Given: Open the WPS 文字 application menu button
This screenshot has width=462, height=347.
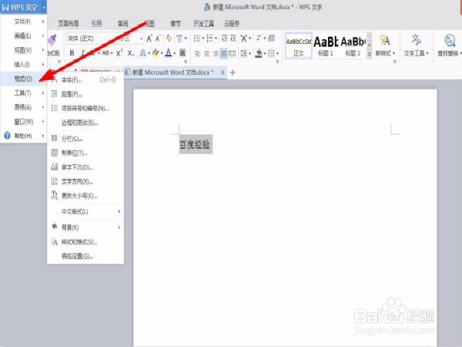Looking at the screenshot, I should 23,7.
